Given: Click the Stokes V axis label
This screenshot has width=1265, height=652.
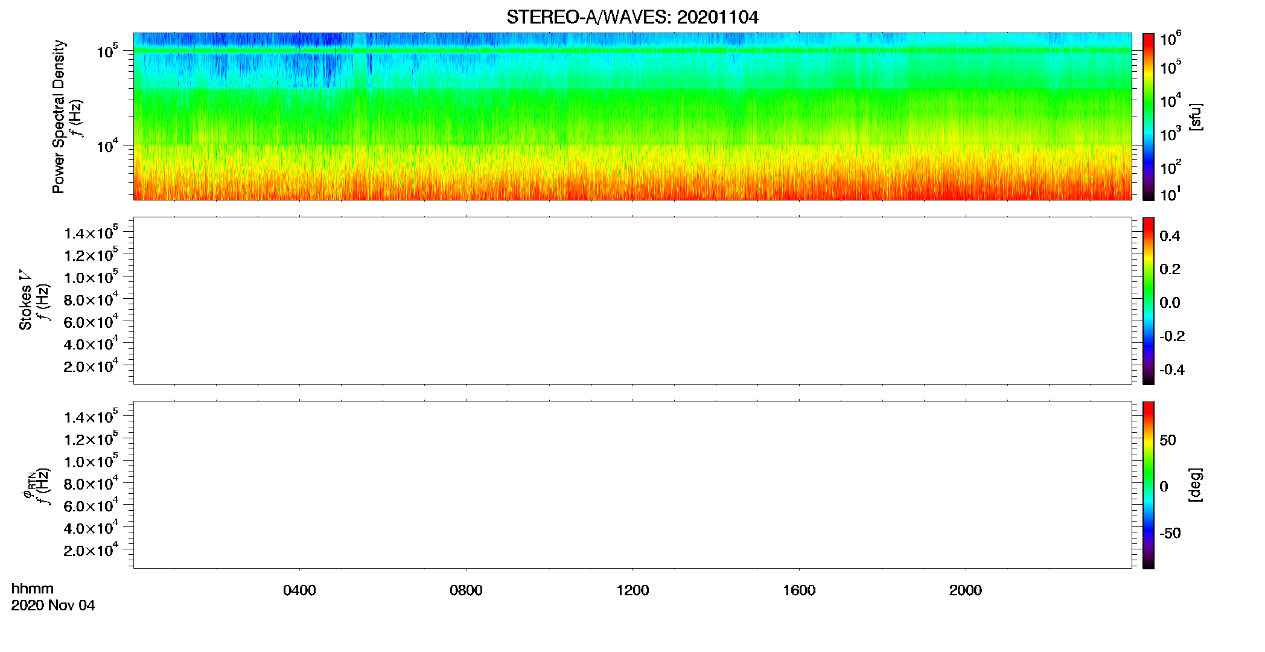Looking at the screenshot, I should tap(25, 300).
